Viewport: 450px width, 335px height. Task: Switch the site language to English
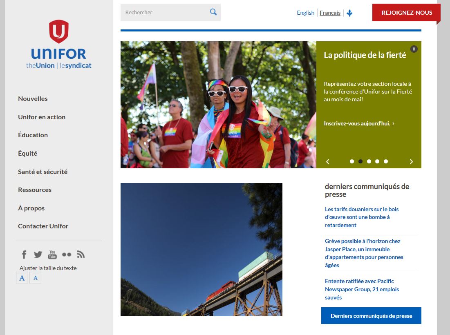305,13
